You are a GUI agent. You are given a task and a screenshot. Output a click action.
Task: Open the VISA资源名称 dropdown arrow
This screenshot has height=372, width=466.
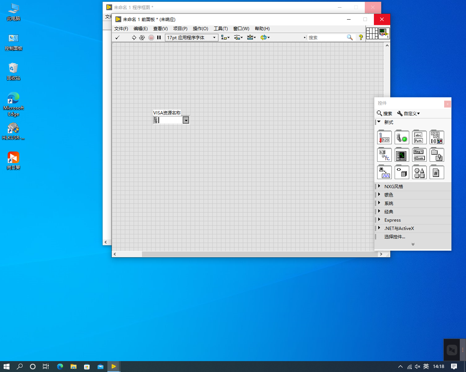click(186, 120)
